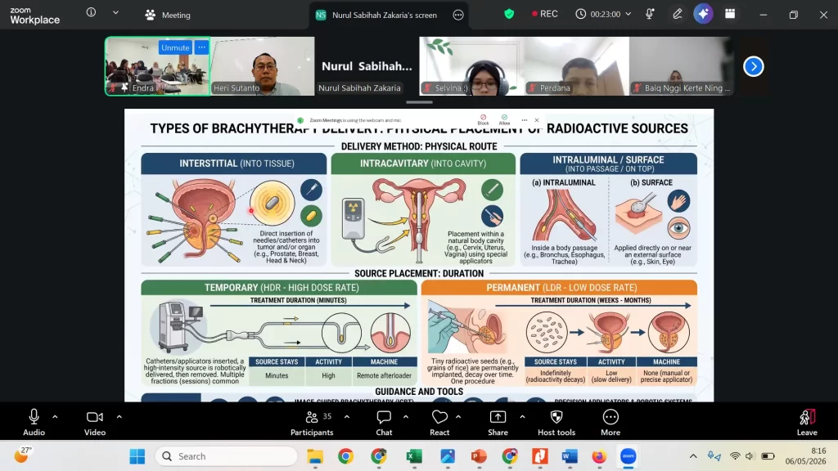
Task: Open the Meeting tab
Action: 167,15
